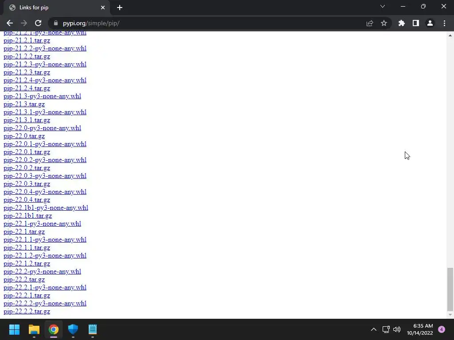
Task: View site information via lock icon
Action: [56, 23]
